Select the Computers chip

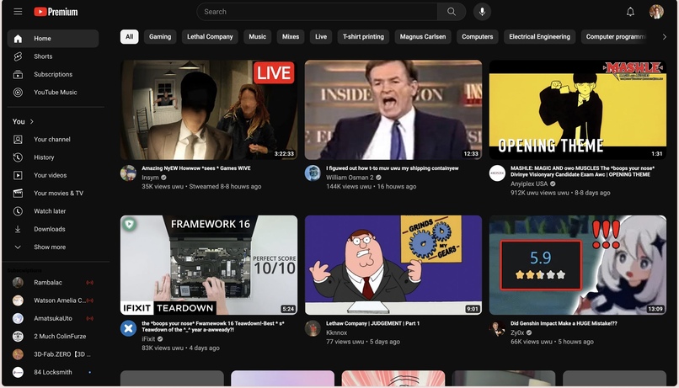pos(477,37)
